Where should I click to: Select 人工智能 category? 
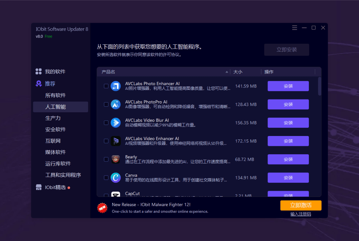pos(60,107)
